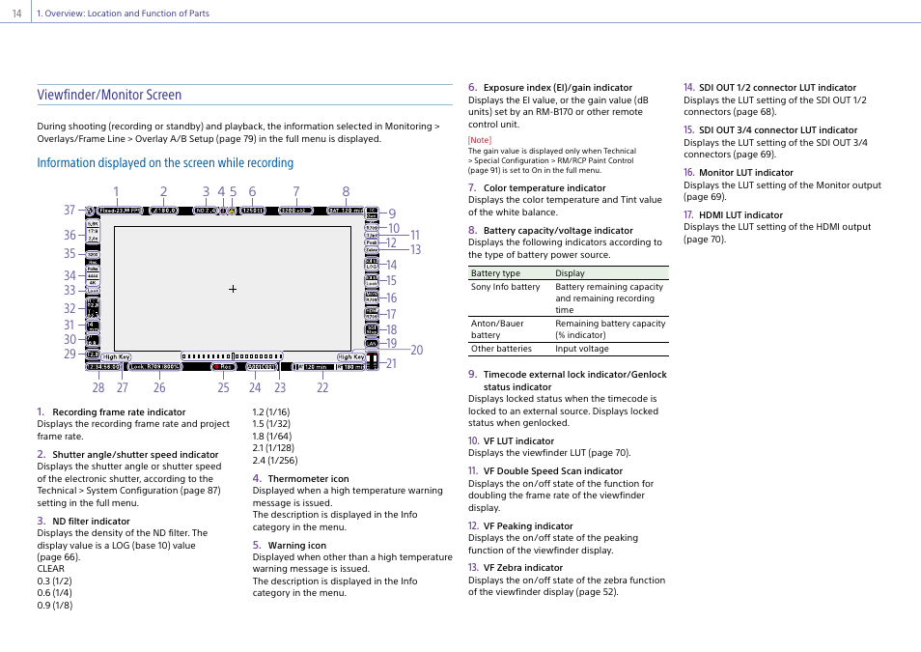Open page 52 link for zebra function
Screen dimensions: 921x652
click(597, 592)
